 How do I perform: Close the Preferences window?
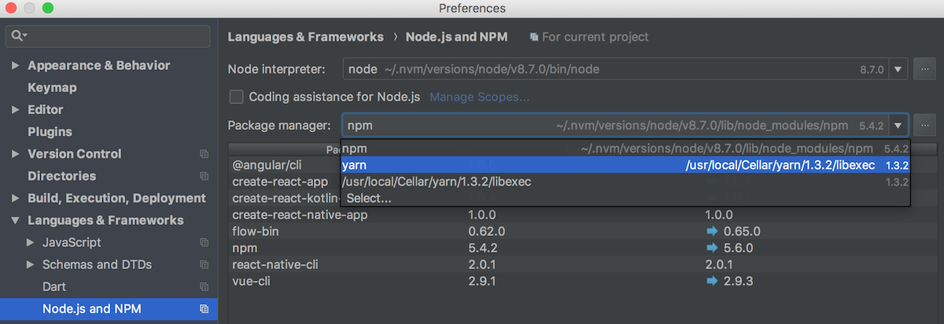point(12,8)
